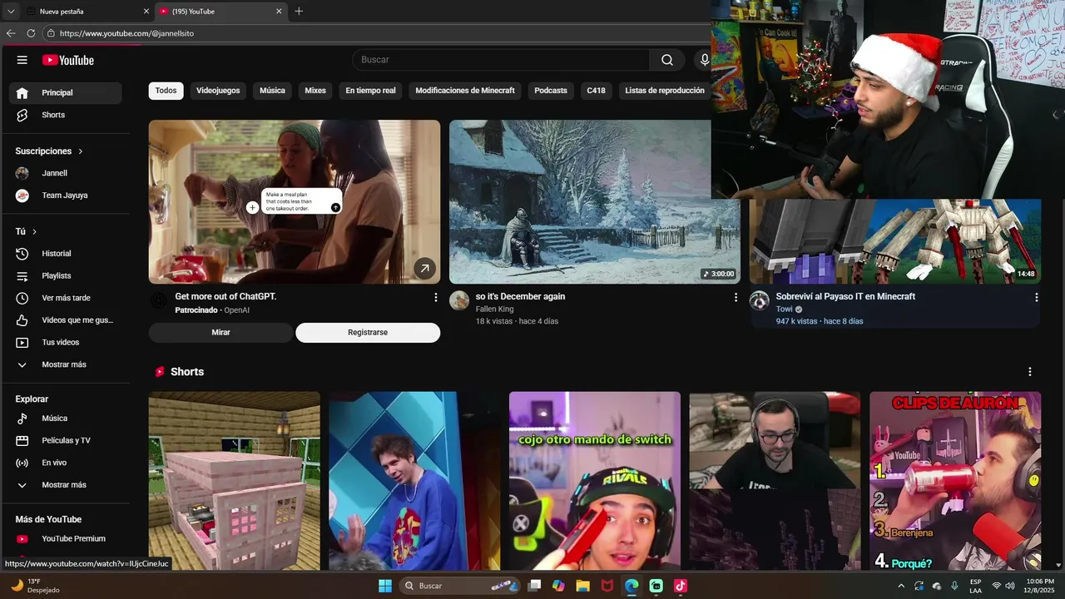
Task: Open the Towi channel avatar
Action: tap(759, 300)
